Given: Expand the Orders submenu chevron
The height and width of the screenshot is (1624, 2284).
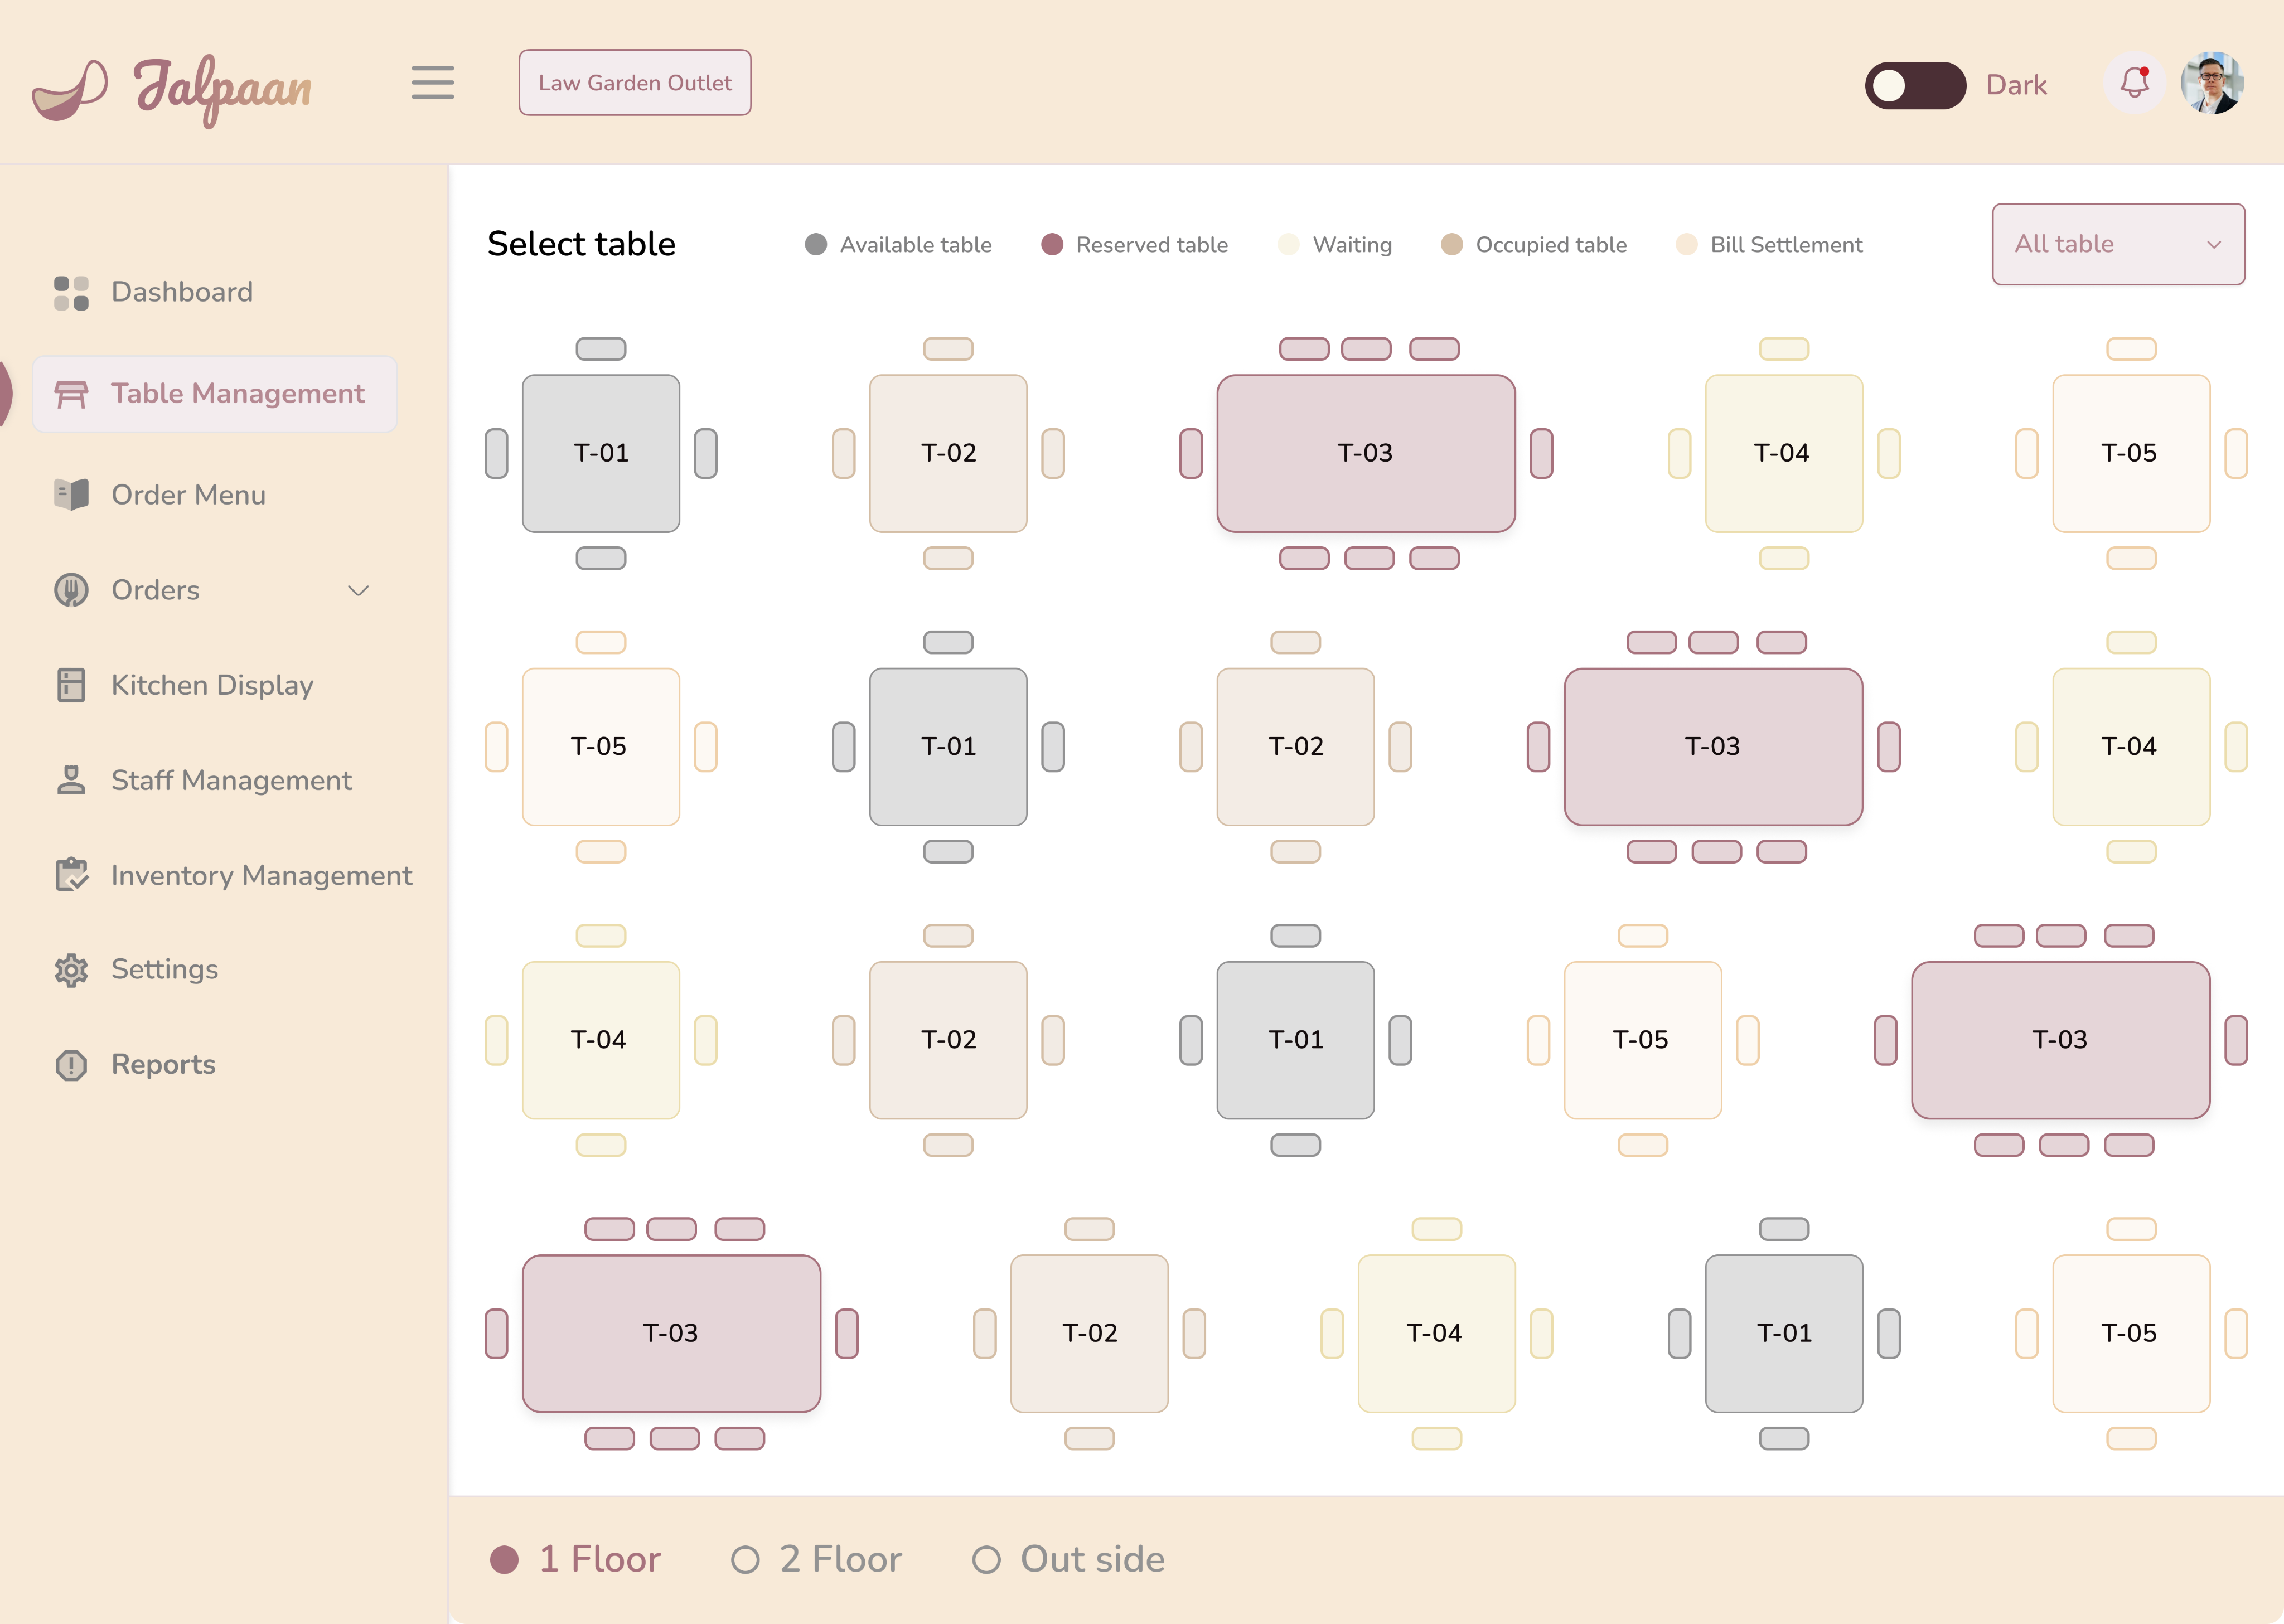Looking at the screenshot, I should point(358,591).
